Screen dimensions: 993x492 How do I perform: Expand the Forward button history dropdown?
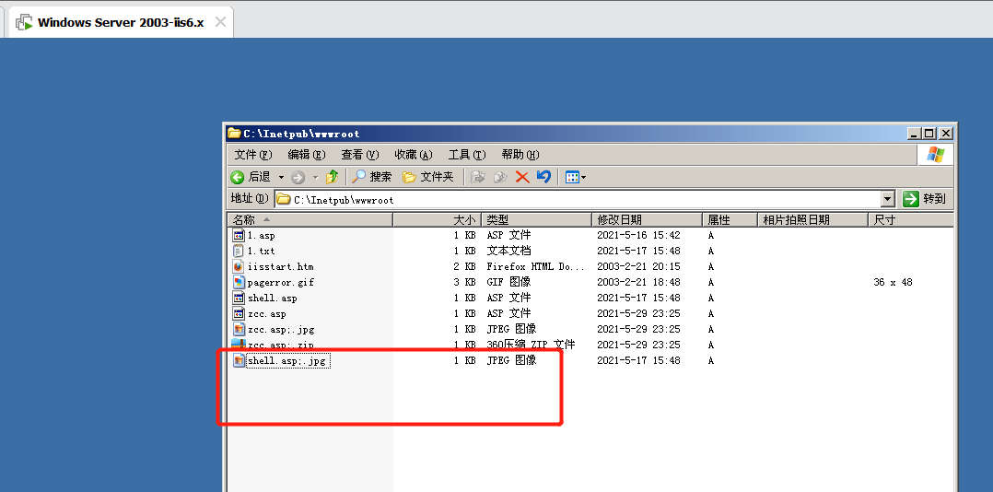pos(315,177)
